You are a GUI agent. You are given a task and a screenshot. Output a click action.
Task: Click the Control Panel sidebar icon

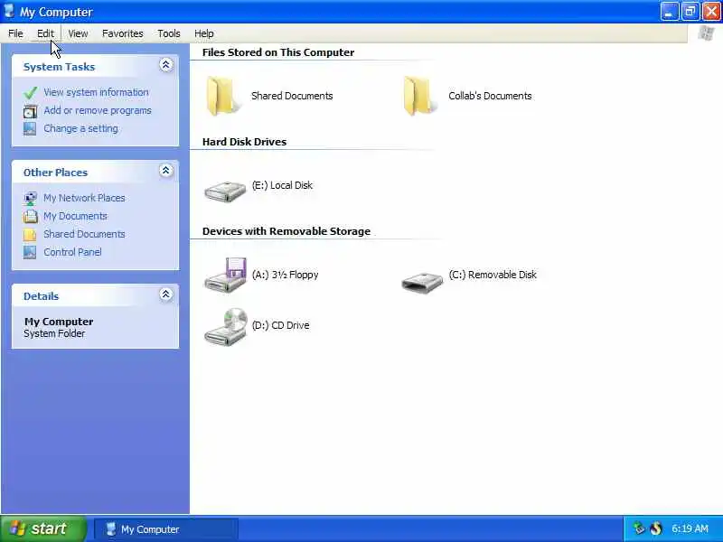click(x=30, y=253)
